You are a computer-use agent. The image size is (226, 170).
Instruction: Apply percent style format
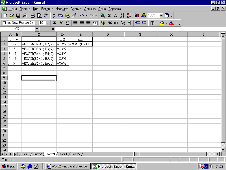[x=110, y=23]
